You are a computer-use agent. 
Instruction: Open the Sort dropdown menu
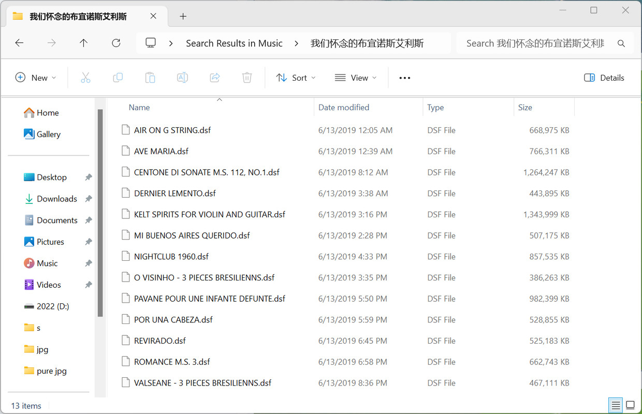pyautogui.click(x=296, y=78)
